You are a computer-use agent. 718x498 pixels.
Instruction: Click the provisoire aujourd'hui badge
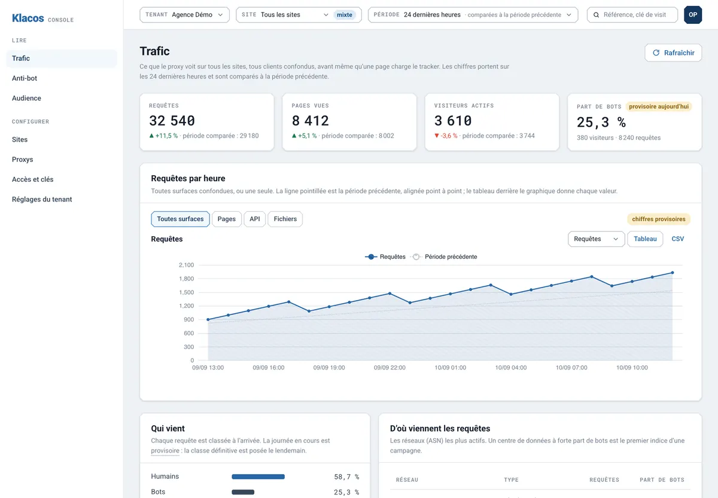[x=659, y=106]
